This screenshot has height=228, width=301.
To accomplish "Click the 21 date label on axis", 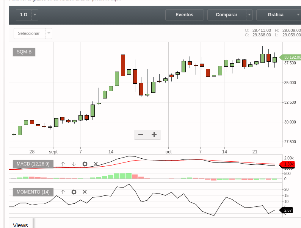I will pyautogui.click(x=255, y=152).
